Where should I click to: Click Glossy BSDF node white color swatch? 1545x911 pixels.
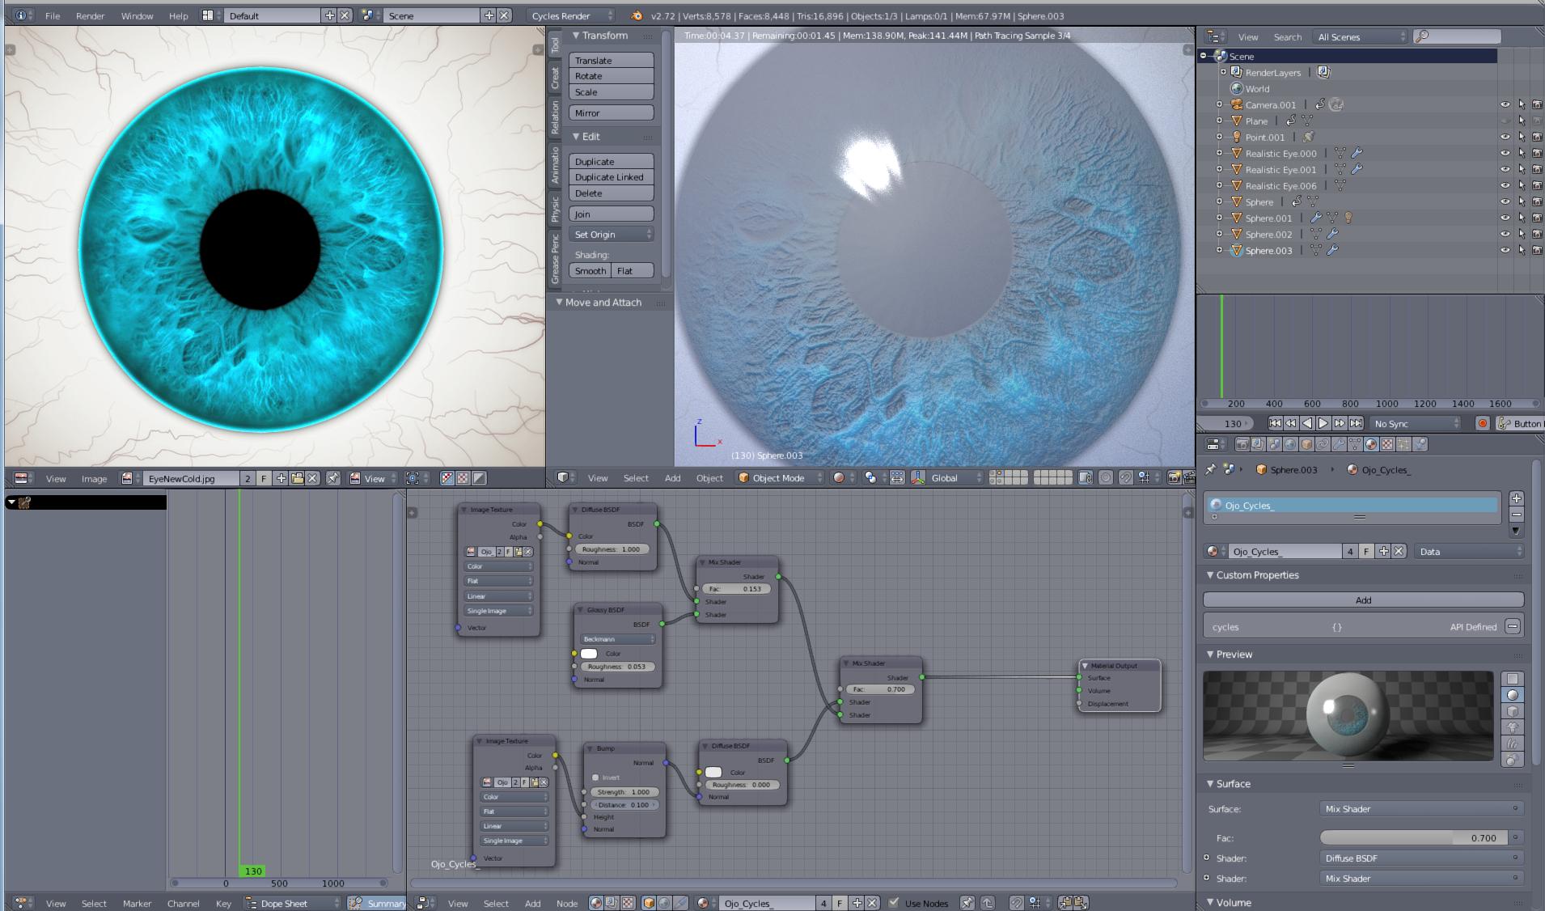click(x=589, y=654)
